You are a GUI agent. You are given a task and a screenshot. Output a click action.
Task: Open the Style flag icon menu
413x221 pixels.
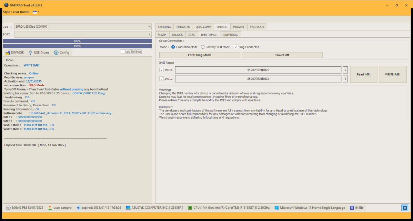tap(36, 12)
